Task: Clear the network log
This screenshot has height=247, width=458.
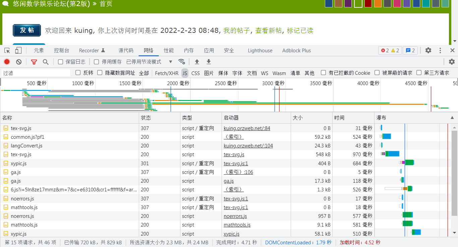Action: coord(19,62)
